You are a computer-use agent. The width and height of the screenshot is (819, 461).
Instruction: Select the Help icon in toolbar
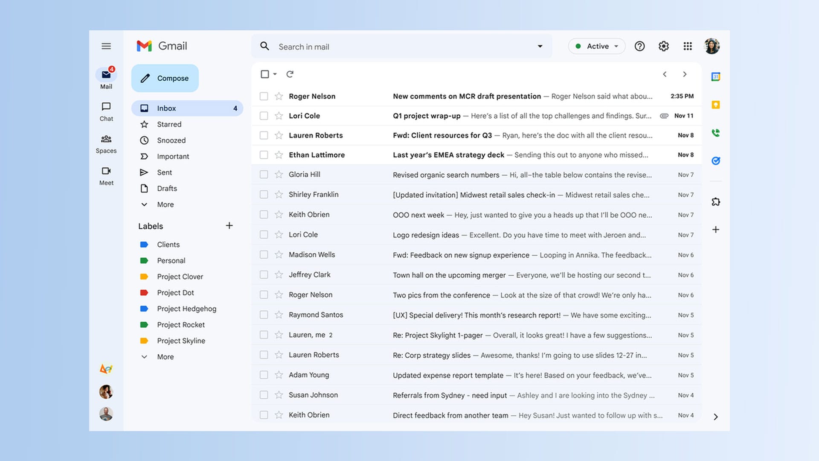coord(639,46)
